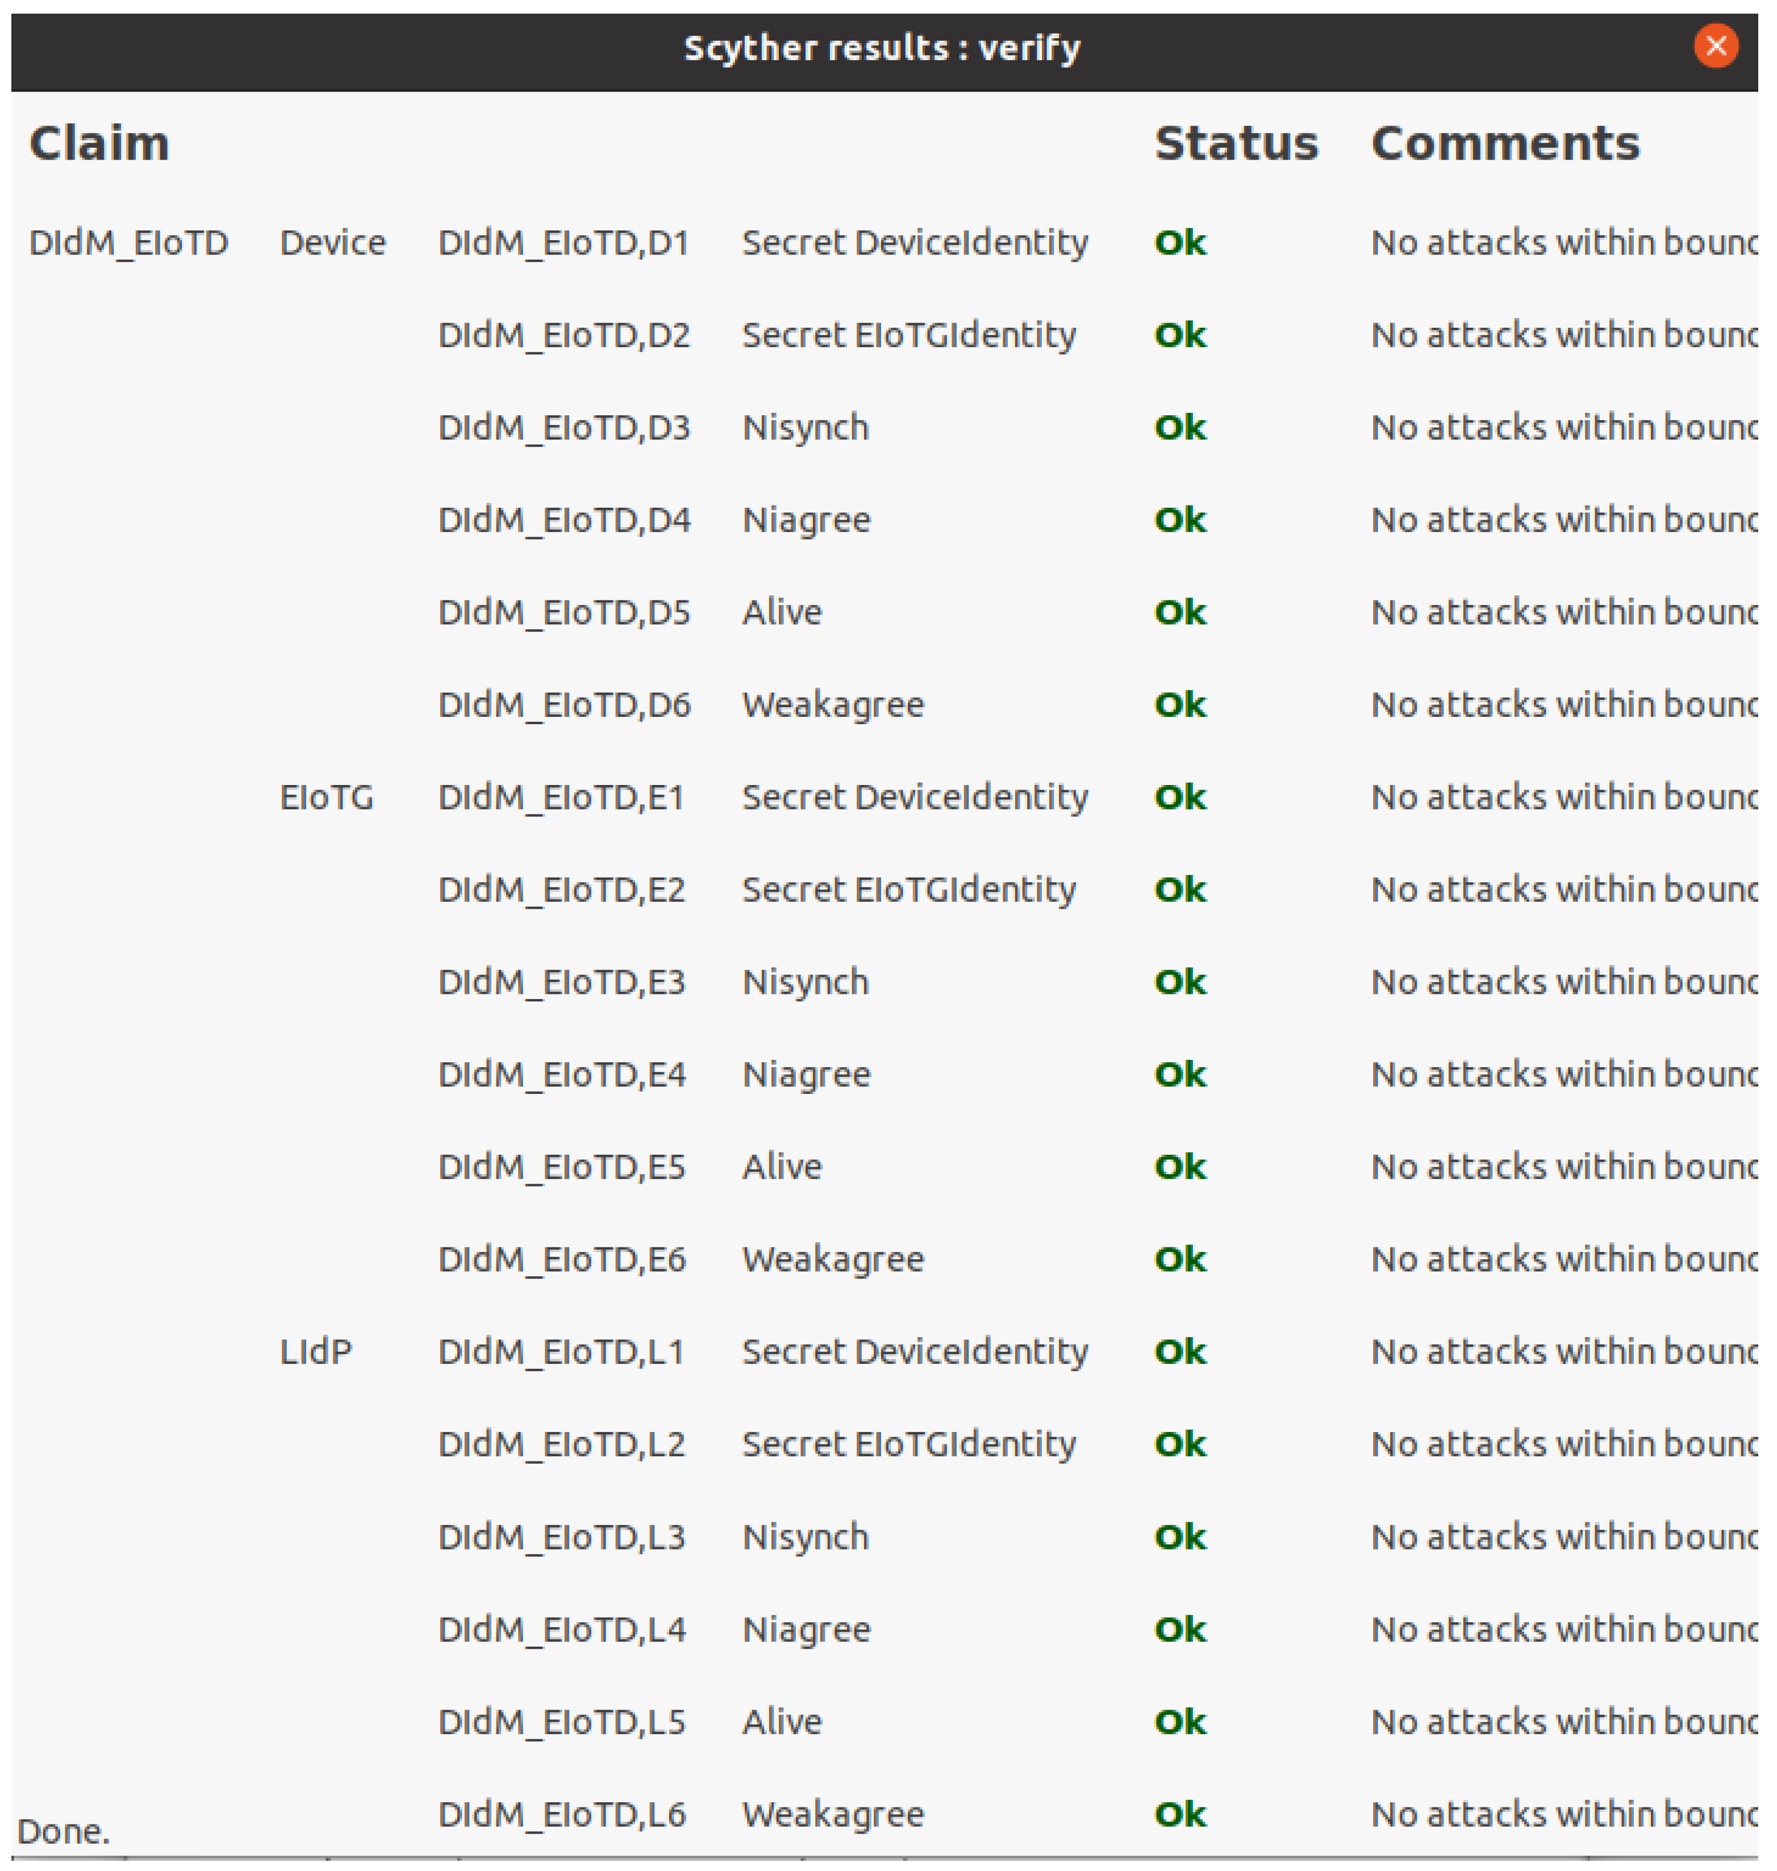Click the Device role label
The width and height of the screenshot is (1777, 1871).
(x=332, y=243)
